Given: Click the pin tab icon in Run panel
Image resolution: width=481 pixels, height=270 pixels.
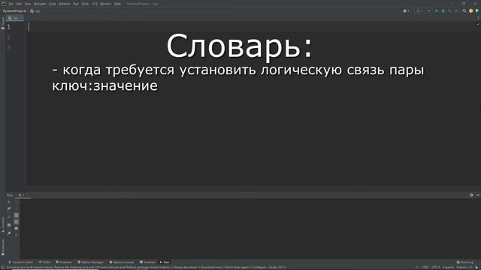Looking at the screenshot, I should pyautogui.click(x=9, y=233).
